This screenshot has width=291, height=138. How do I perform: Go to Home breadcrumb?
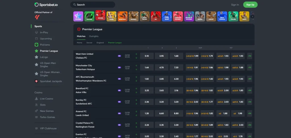80,42
